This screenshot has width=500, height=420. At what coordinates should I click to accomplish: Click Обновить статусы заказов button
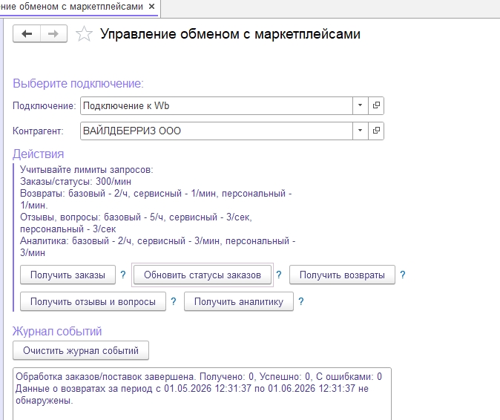(x=203, y=275)
